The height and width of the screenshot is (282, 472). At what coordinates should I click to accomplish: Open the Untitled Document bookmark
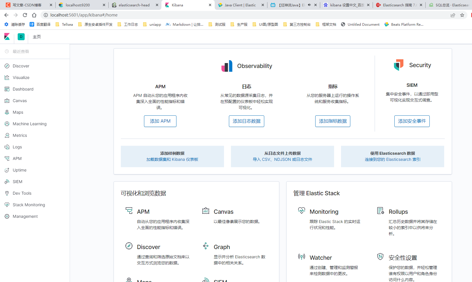pos(360,25)
